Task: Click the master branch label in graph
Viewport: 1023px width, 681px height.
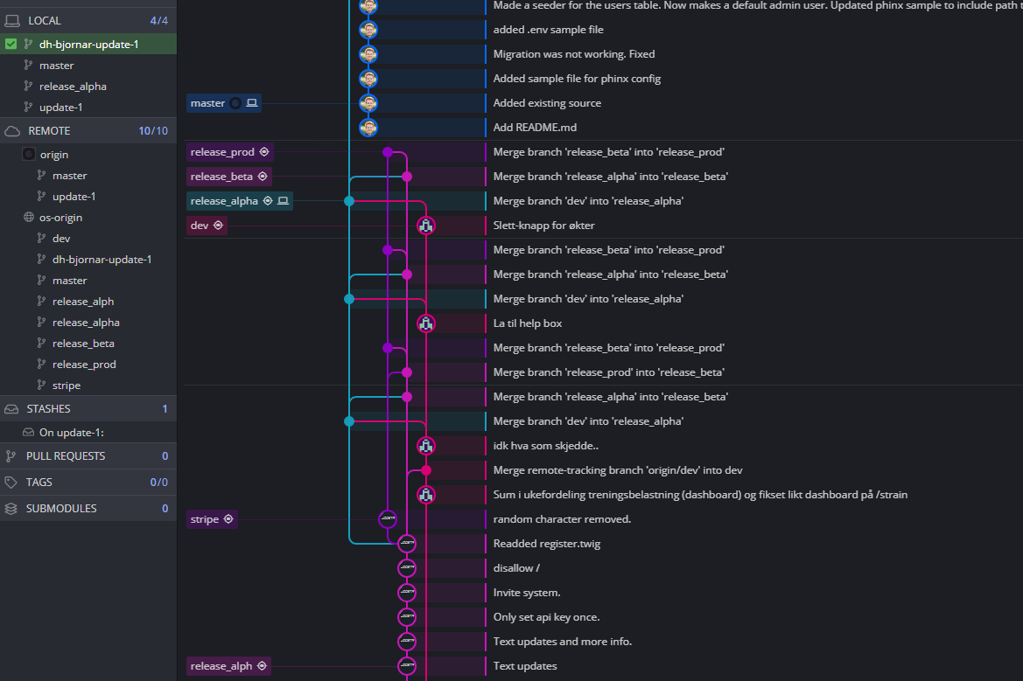Action: coord(224,103)
